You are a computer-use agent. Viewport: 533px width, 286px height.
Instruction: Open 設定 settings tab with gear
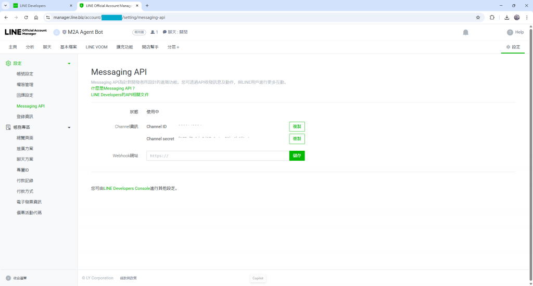513,47
